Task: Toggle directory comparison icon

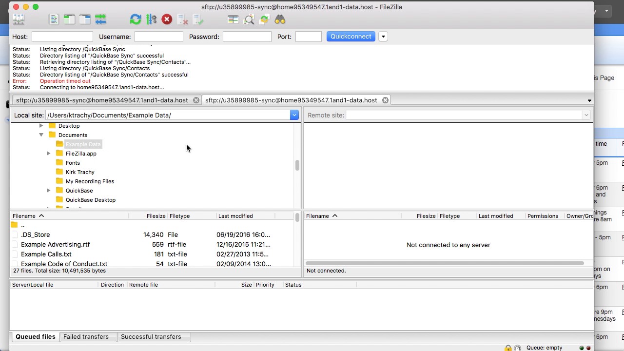Action: [249, 19]
